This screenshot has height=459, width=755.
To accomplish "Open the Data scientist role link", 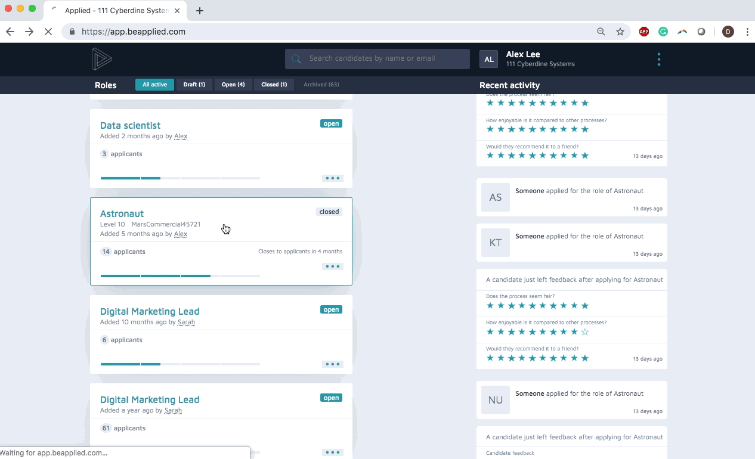I will pos(130,125).
